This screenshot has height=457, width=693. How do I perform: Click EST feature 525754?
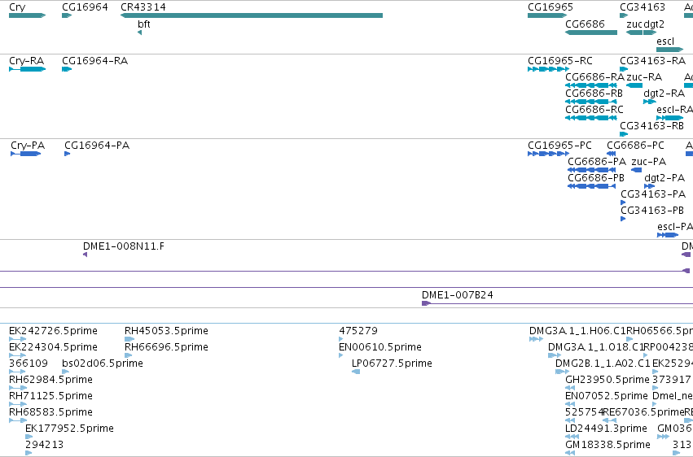[x=584, y=412]
